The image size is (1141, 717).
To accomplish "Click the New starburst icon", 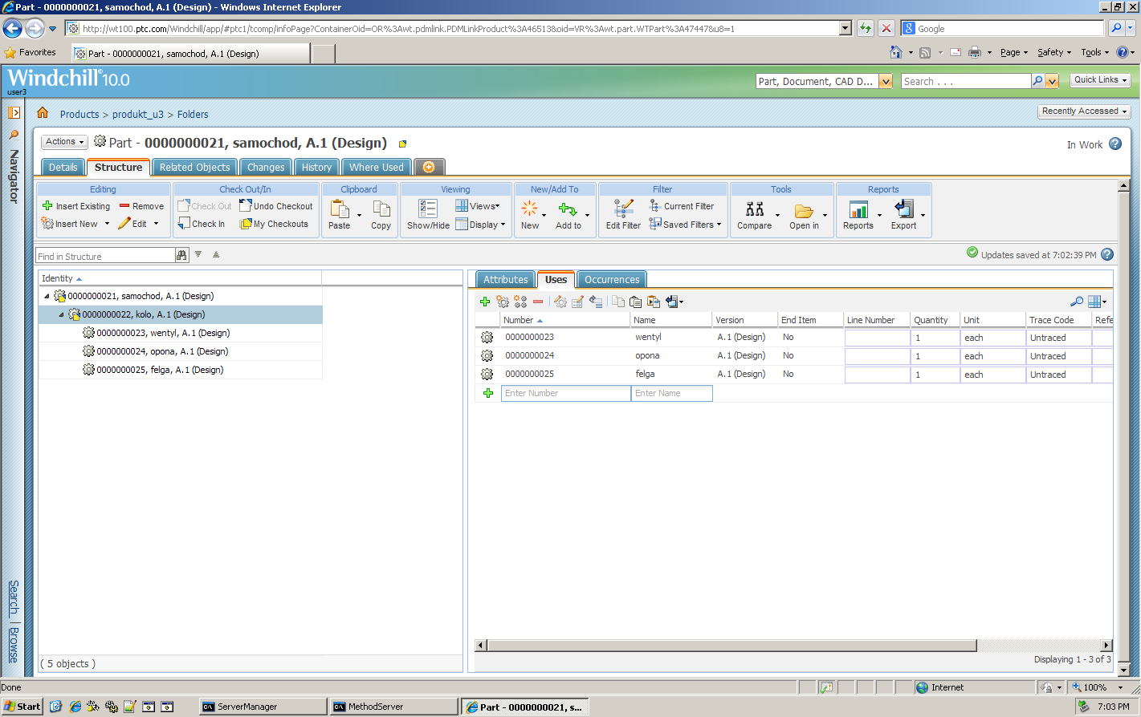I will 530,209.
